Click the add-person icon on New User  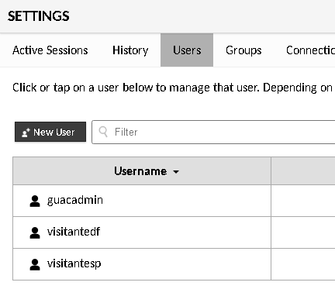26,133
